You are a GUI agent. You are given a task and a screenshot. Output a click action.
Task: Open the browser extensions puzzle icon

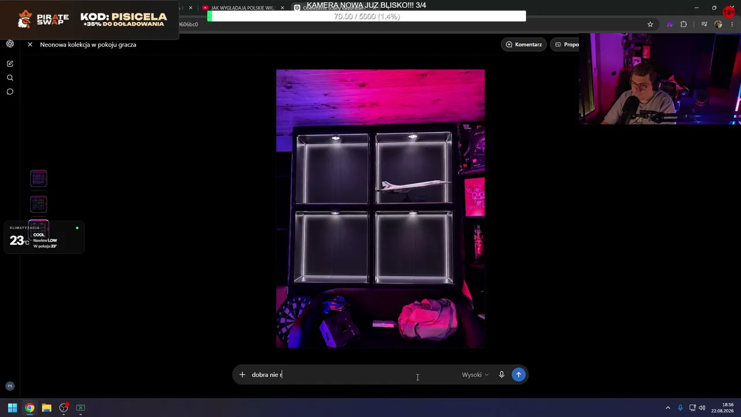(x=684, y=24)
